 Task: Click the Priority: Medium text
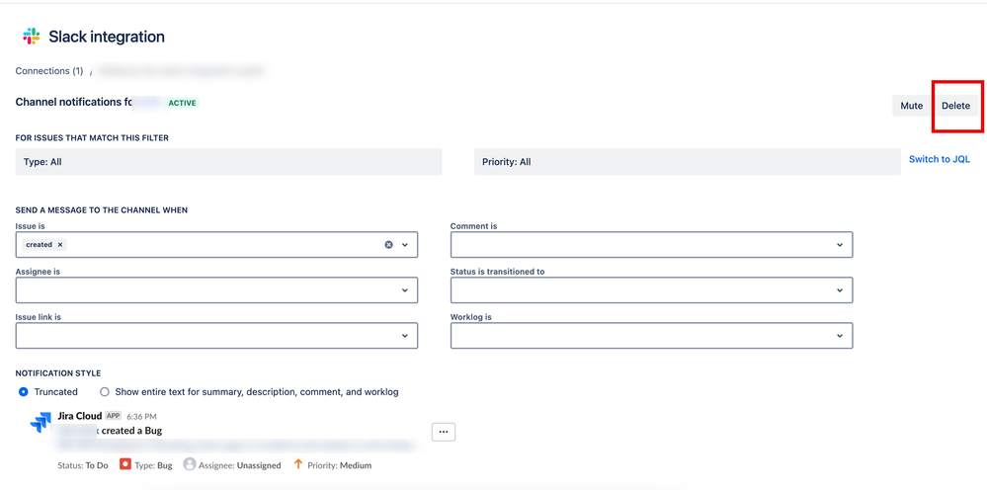[x=339, y=465]
